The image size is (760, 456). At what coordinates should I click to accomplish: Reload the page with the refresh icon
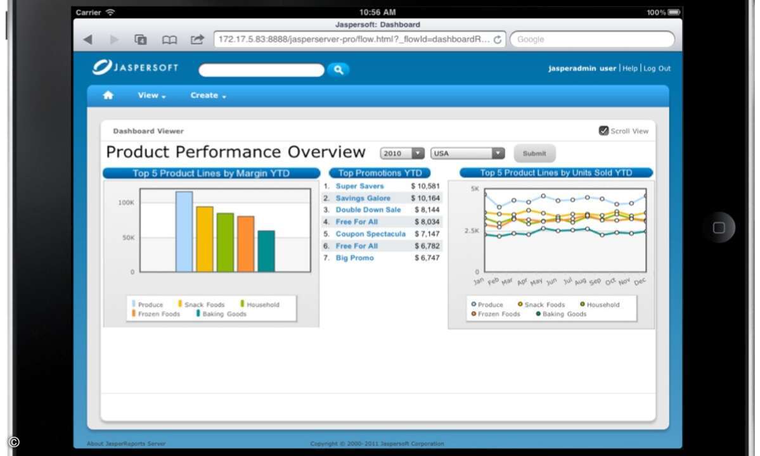tap(498, 40)
